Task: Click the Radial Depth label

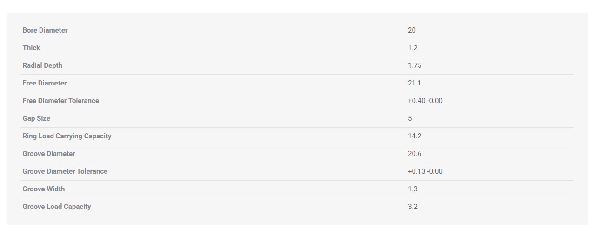Action: [x=42, y=65]
